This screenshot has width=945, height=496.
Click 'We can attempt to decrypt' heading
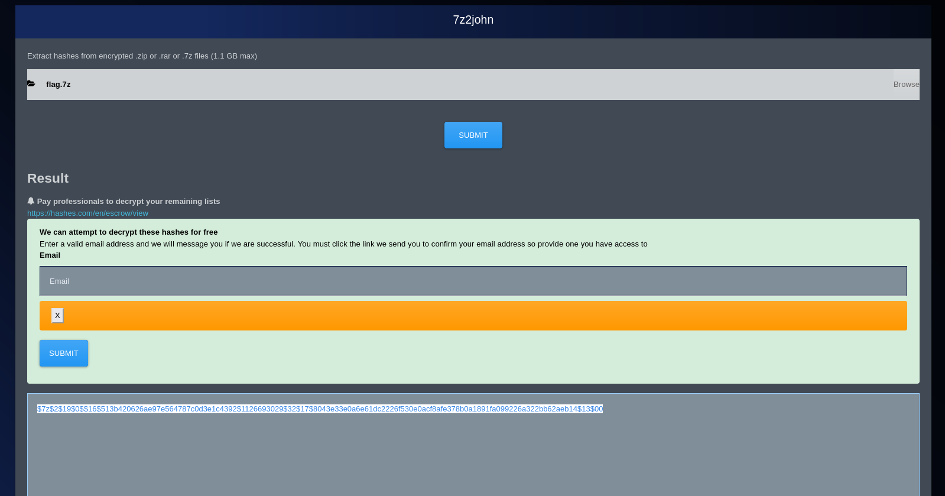(x=128, y=232)
